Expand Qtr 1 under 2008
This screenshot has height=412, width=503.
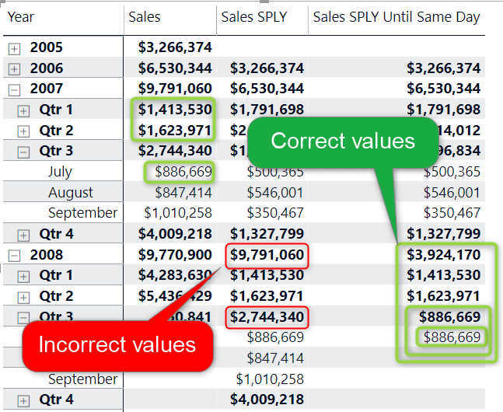click(23, 276)
